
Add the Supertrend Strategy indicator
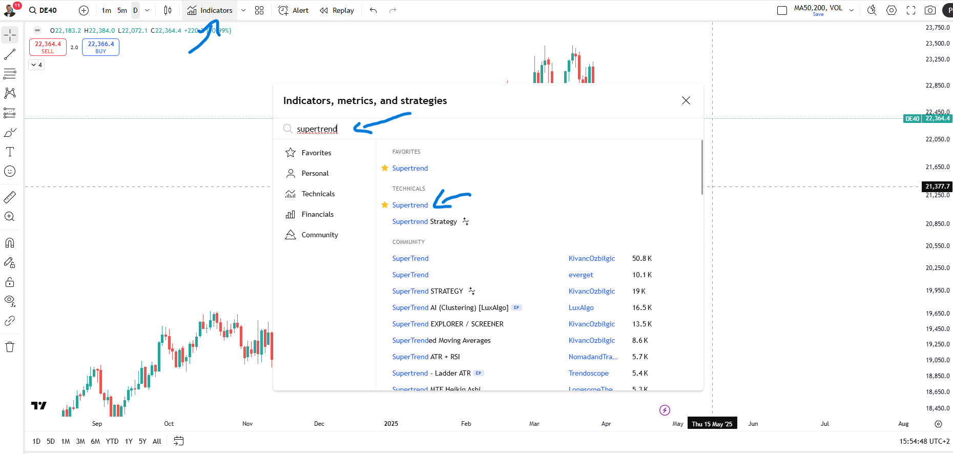coord(424,221)
